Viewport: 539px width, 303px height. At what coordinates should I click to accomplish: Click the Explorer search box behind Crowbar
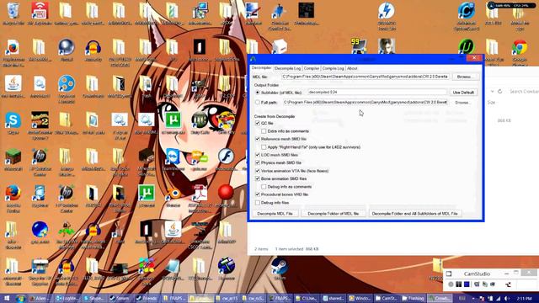(523, 92)
